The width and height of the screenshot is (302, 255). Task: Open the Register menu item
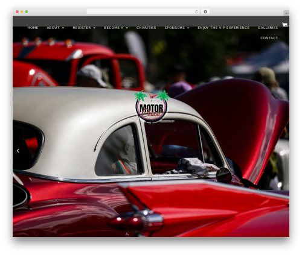point(82,28)
